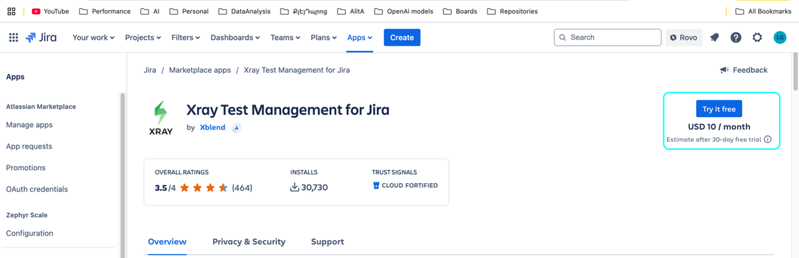Click the Rovo button

click(x=684, y=37)
